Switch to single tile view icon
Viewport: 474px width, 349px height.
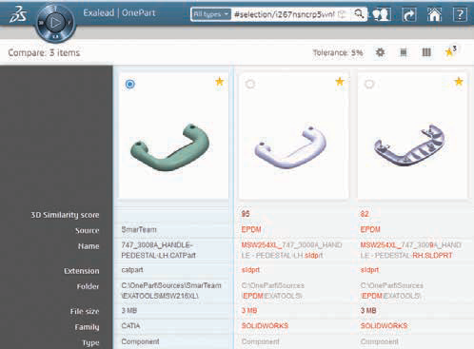pos(404,52)
